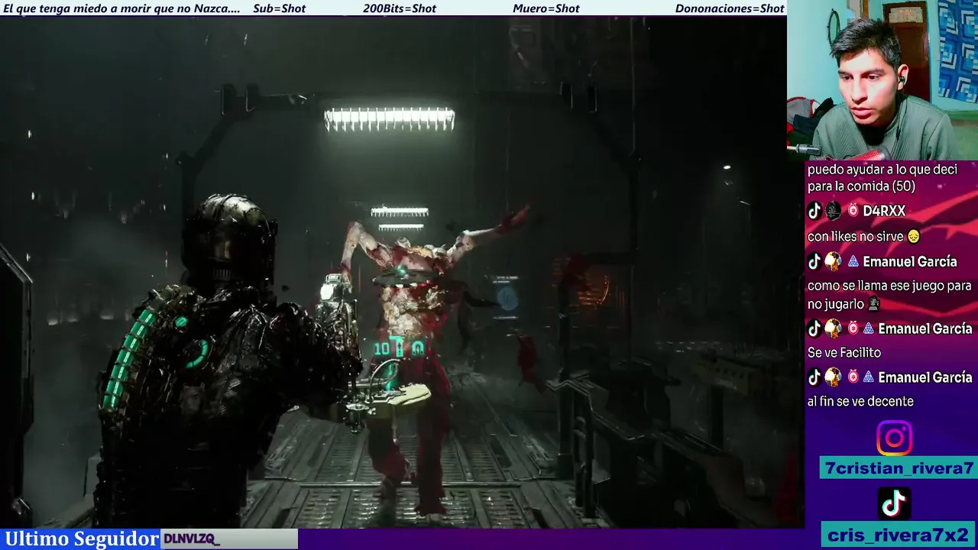Click the 'Muero=Shot' banner text
Screen dimensions: 978x550
[x=546, y=8]
